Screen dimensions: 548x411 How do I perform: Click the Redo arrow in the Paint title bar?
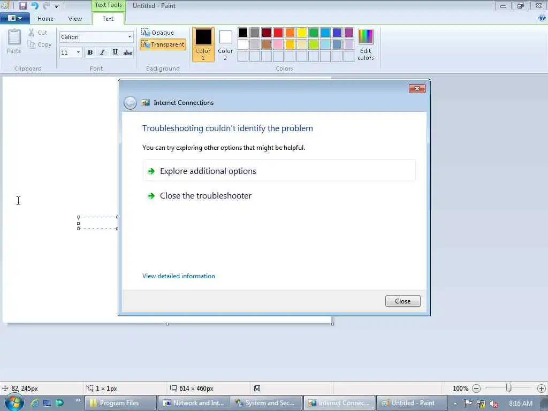pyautogui.click(x=46, y=5)
